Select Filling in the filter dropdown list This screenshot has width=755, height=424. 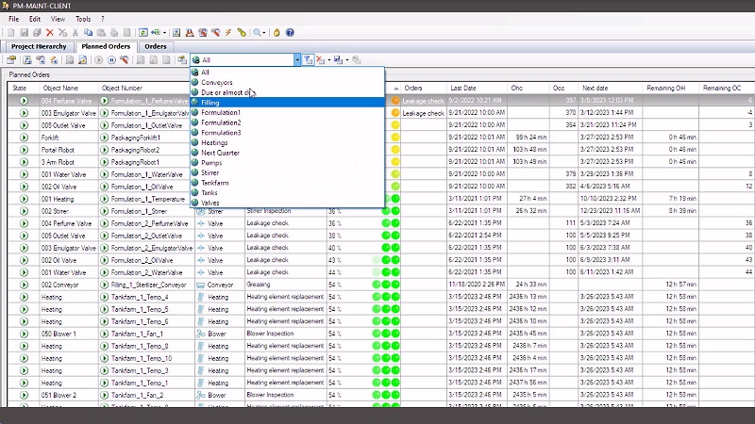(288, 103)
